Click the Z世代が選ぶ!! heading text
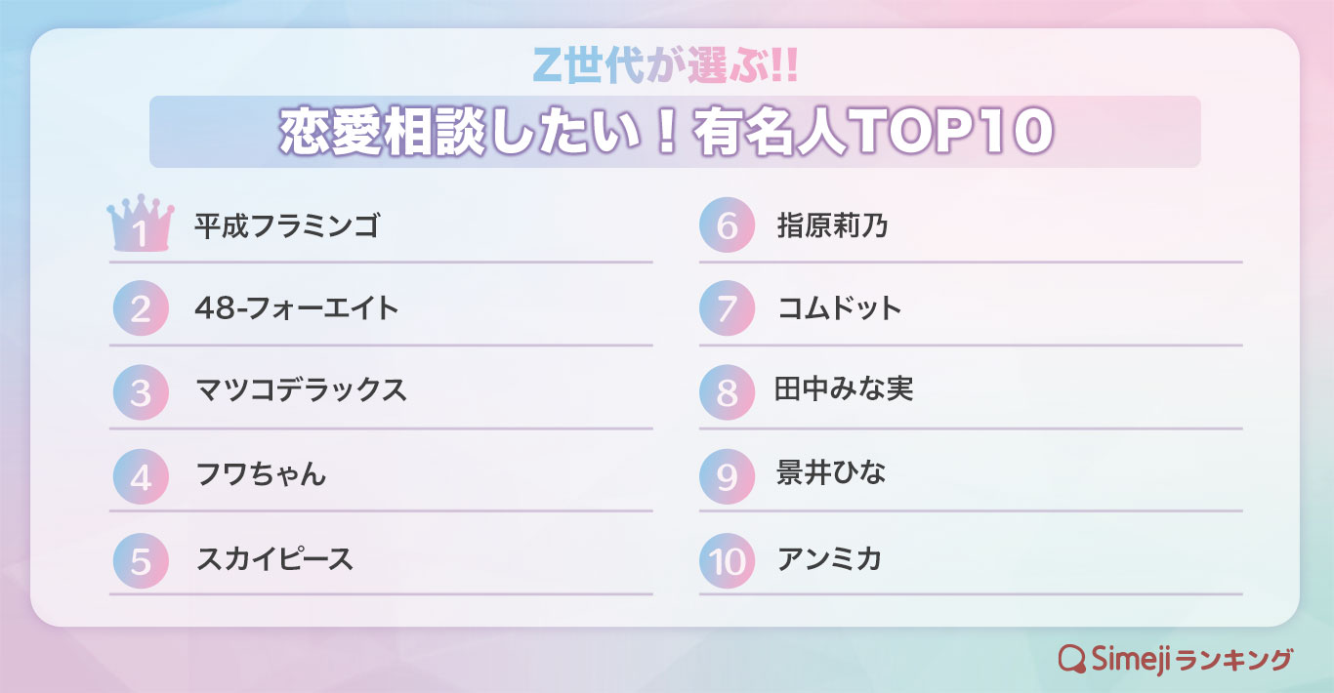1334x693 pixels. pyautogui.click(x=667, y=66)
